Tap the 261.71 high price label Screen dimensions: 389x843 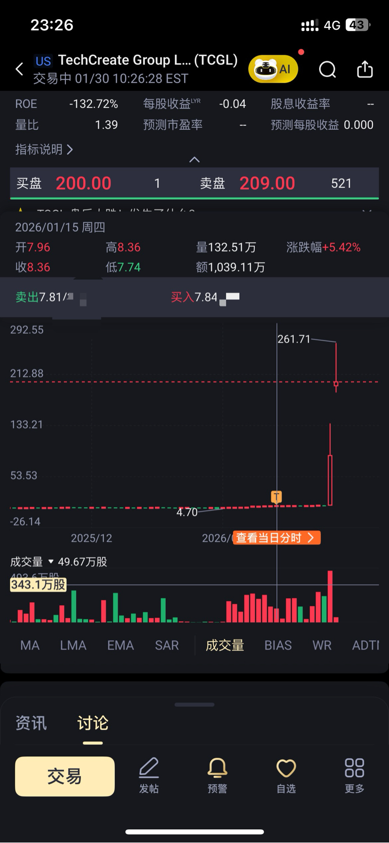click(x=294, y=339)
